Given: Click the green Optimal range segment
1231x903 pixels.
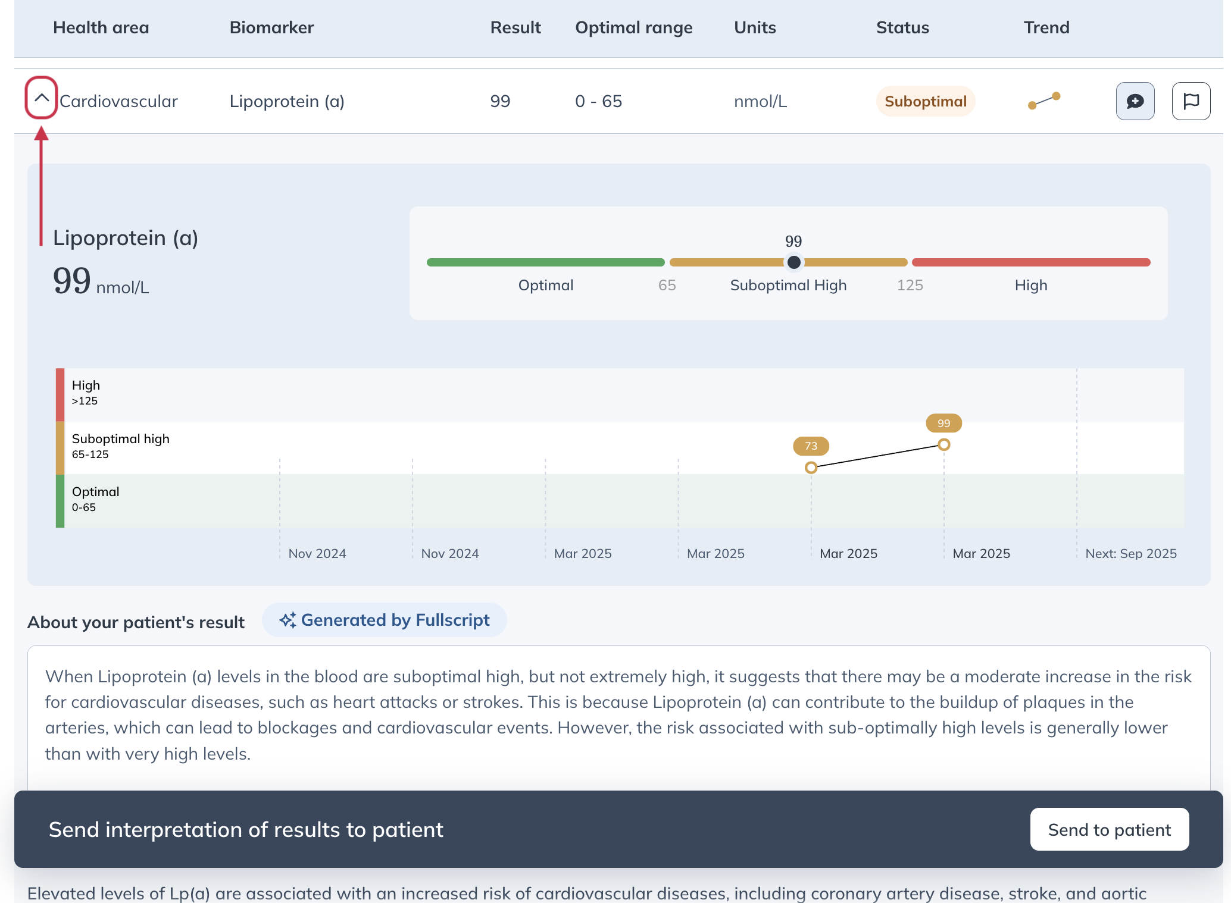Looking at the screenshot, I should (546, 262).
